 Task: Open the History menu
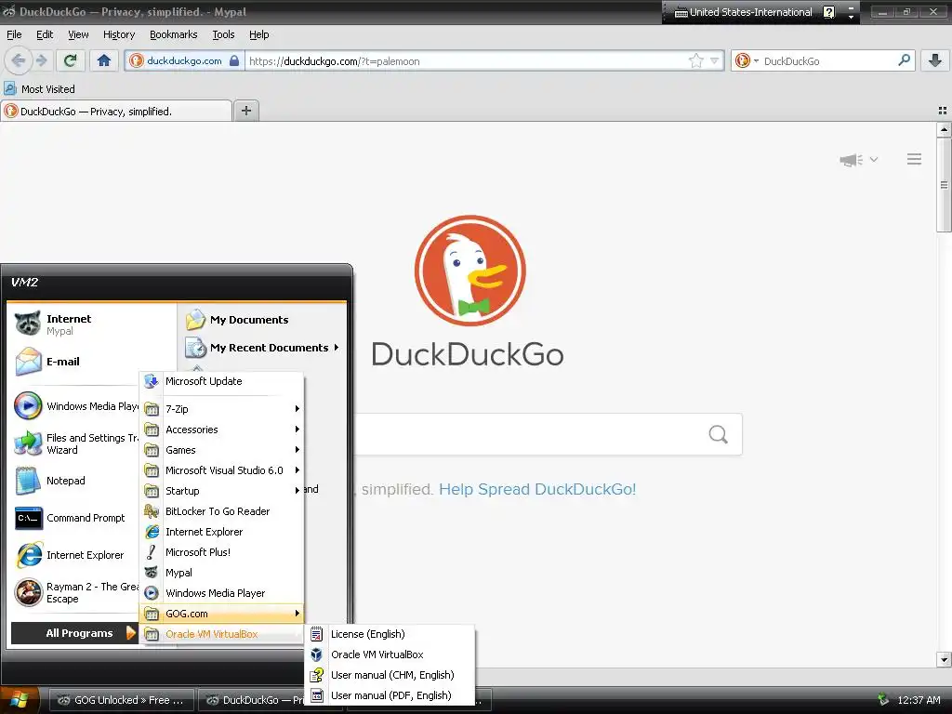point(119,34)
